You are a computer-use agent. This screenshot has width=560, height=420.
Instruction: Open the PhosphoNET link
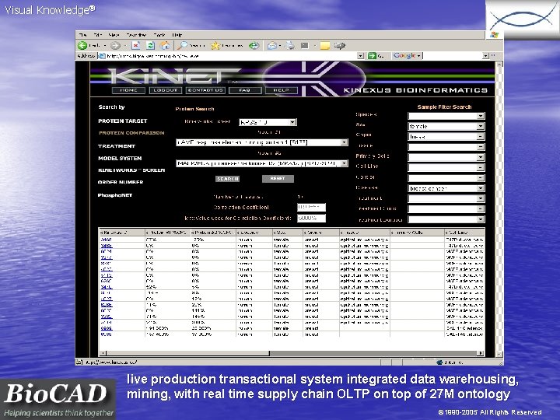(115, 195)
